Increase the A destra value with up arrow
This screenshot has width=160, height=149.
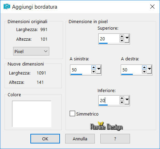(x=144, y=67)
